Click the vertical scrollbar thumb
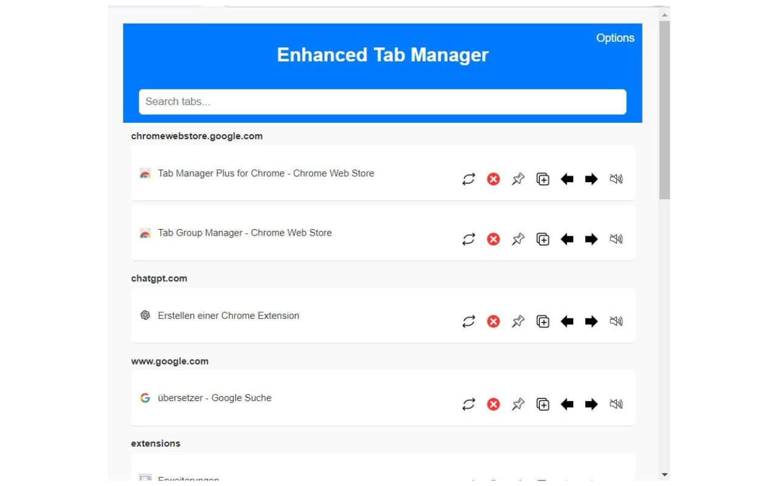This screenshot has height=486, width=778. tap(664, 110)
